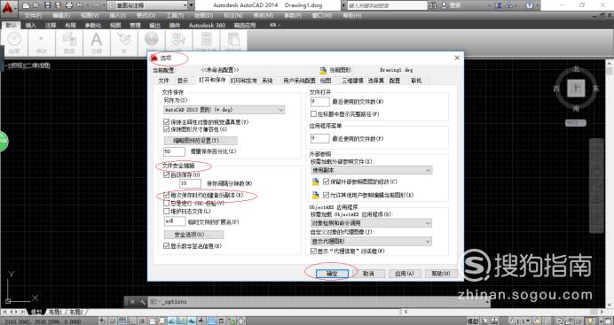Open the 实用工具 calculator ribbon panel icon
Viewport: 614px width, 325px height.
pyautogui.click(x=207, y=39)
